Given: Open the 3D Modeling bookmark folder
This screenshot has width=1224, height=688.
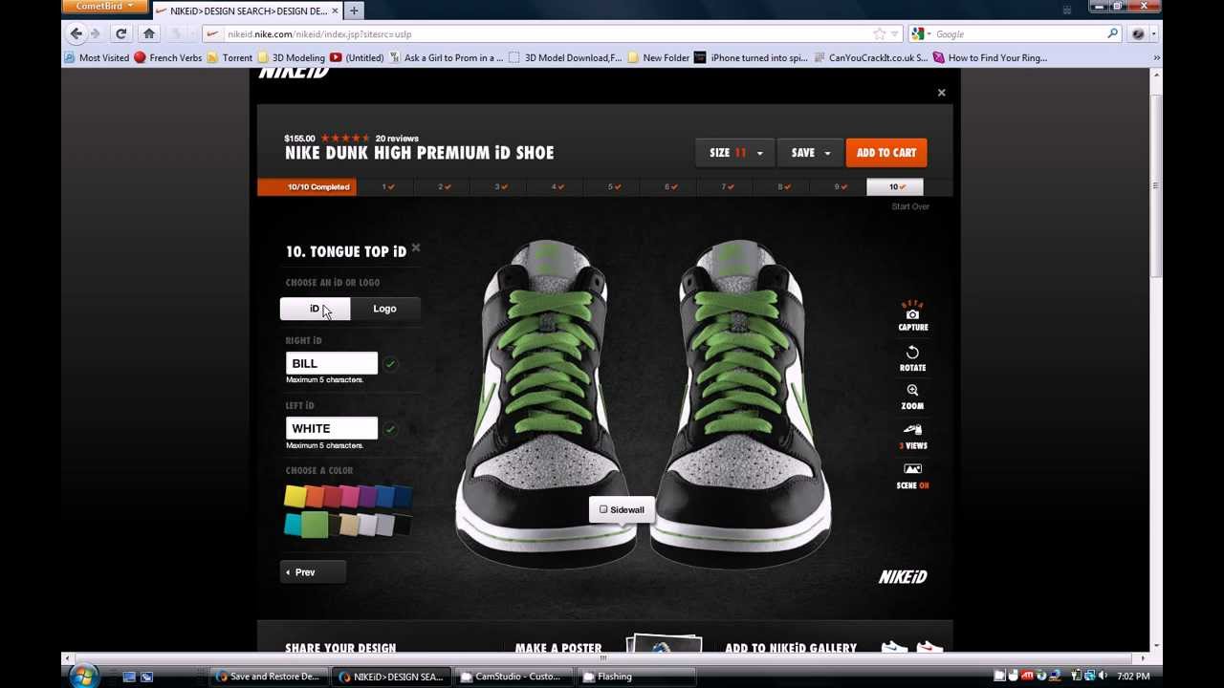Looking at the screenshot, I should tap(292, 57).
